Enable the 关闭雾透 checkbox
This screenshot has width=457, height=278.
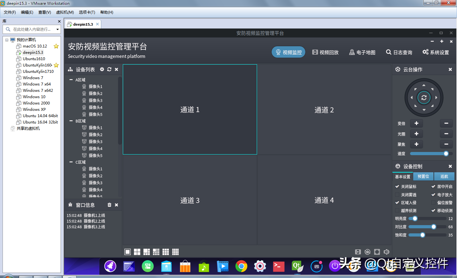coord(397,195)
